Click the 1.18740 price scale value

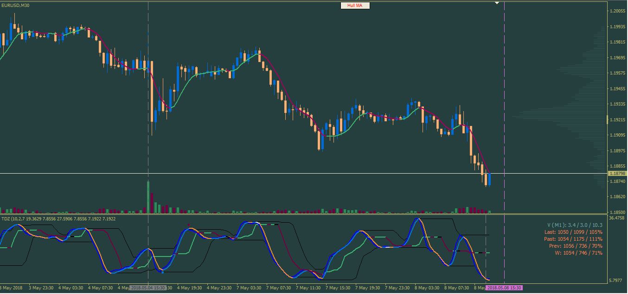618,182
